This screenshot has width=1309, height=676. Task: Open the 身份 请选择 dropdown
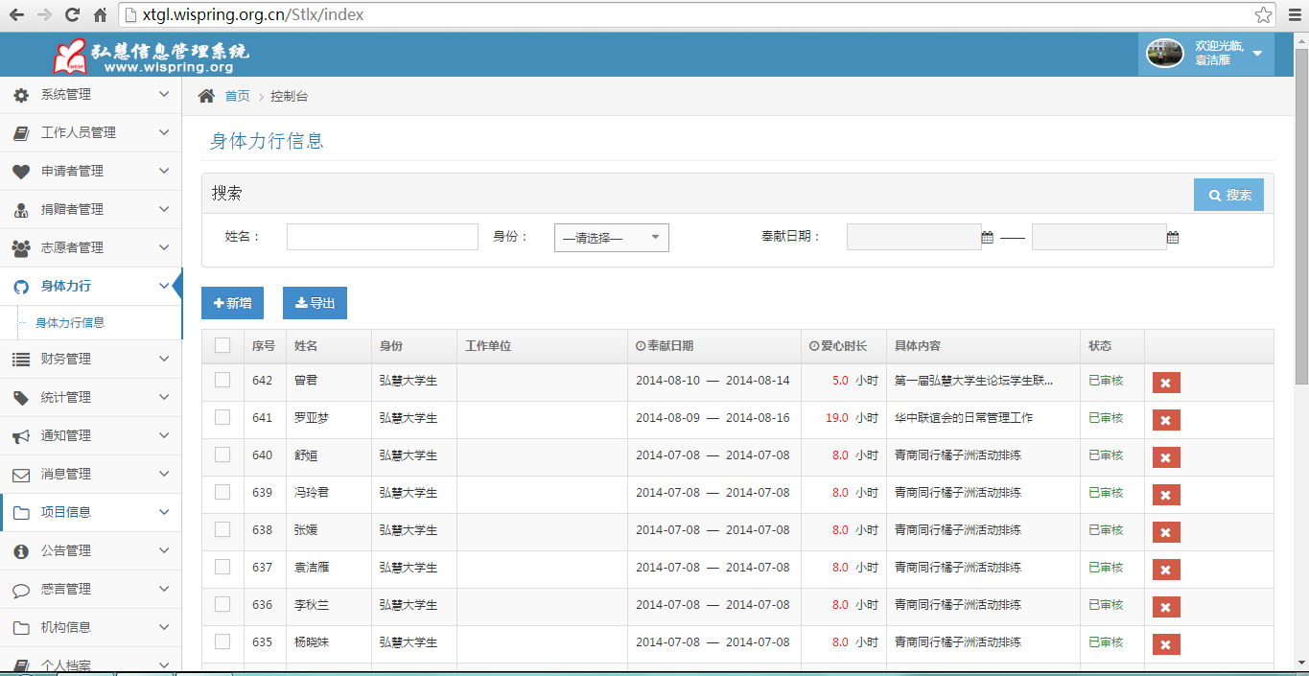tap(610, 237)
